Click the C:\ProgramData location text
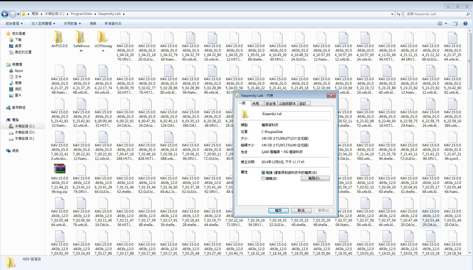The height and width of the screenshot is (270, 473). click(272, 132)
